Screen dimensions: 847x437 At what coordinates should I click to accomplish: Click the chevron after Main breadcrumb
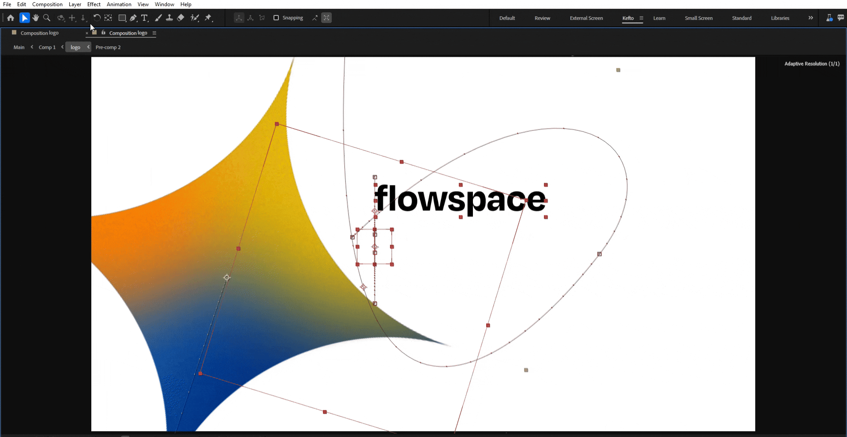pos(32,47)
